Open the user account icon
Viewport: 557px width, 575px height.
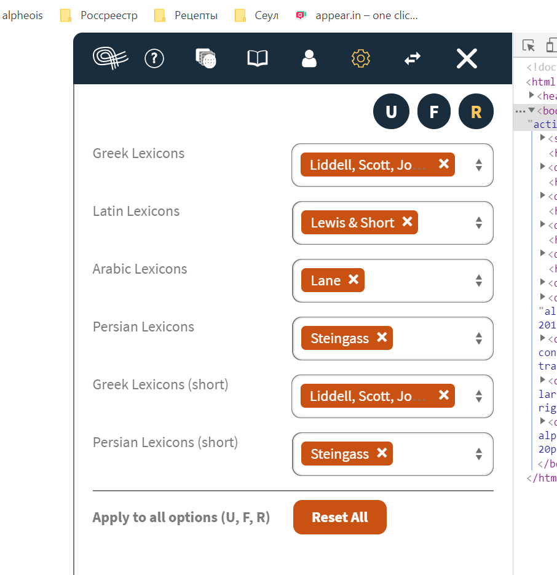tap(309, 58)
